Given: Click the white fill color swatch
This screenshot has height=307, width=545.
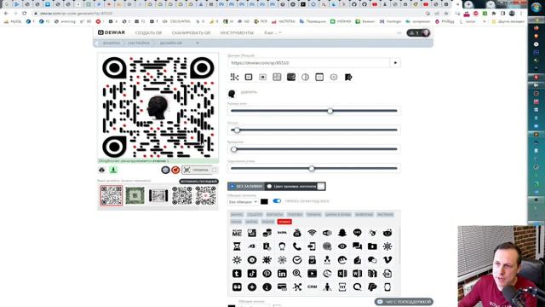Looking at the screenshot, I should click(x=321, y=187).
